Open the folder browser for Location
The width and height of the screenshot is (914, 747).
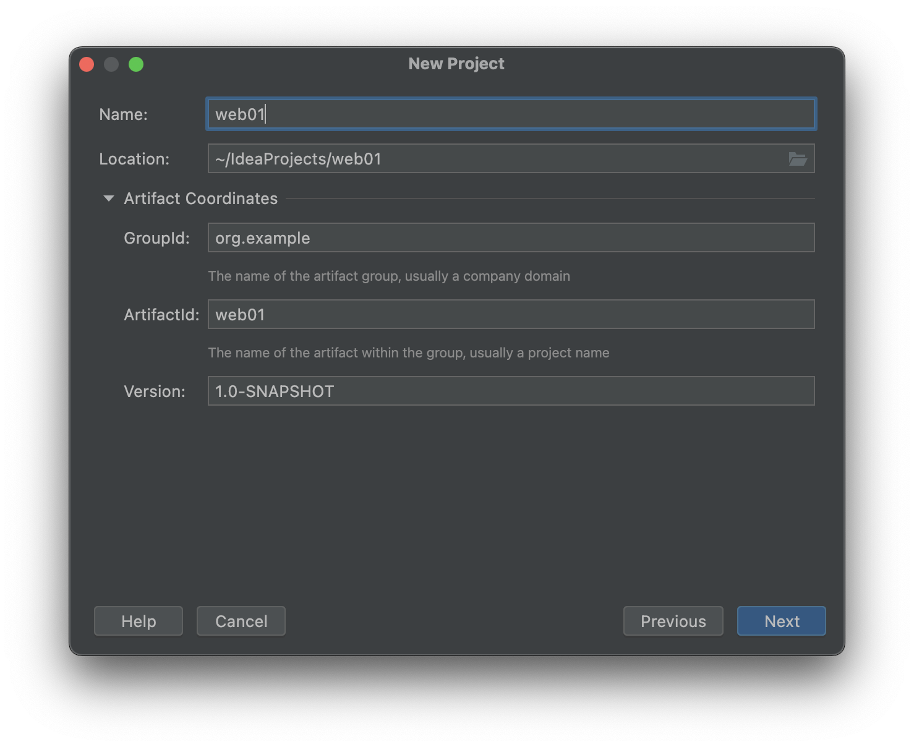(x=797, y=159)
